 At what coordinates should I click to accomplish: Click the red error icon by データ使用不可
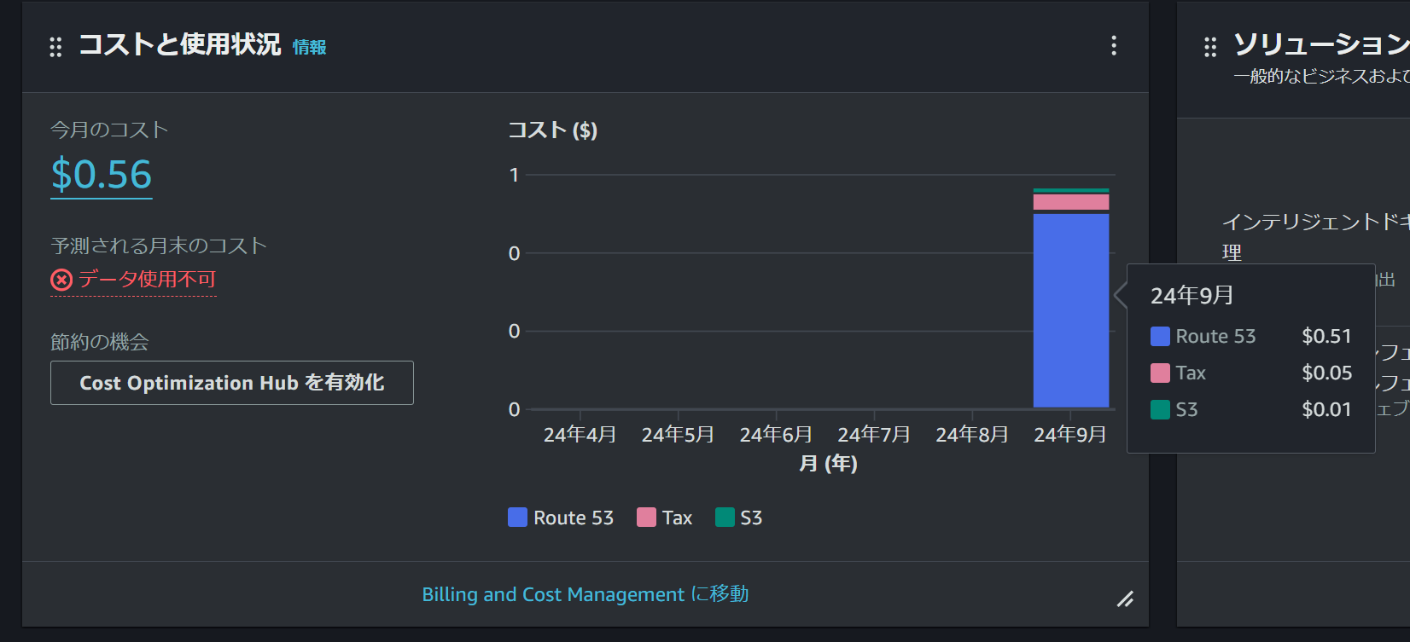pos(61,280)
